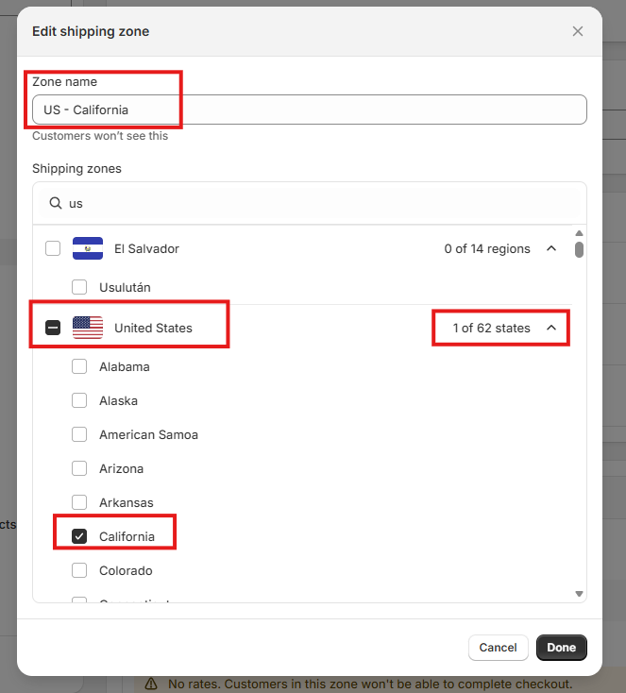
Task: Close the Edit shipping zone dialog
Action: click(578, 31)
